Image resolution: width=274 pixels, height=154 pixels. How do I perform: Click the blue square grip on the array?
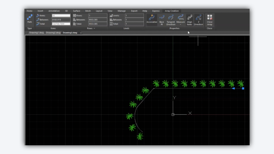[x=243, y=88]
